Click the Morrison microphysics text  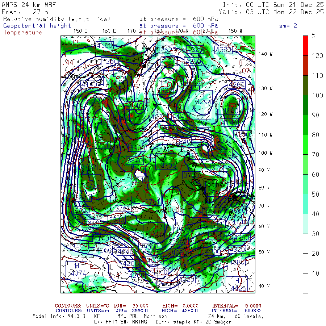click(x=155, y=316)
